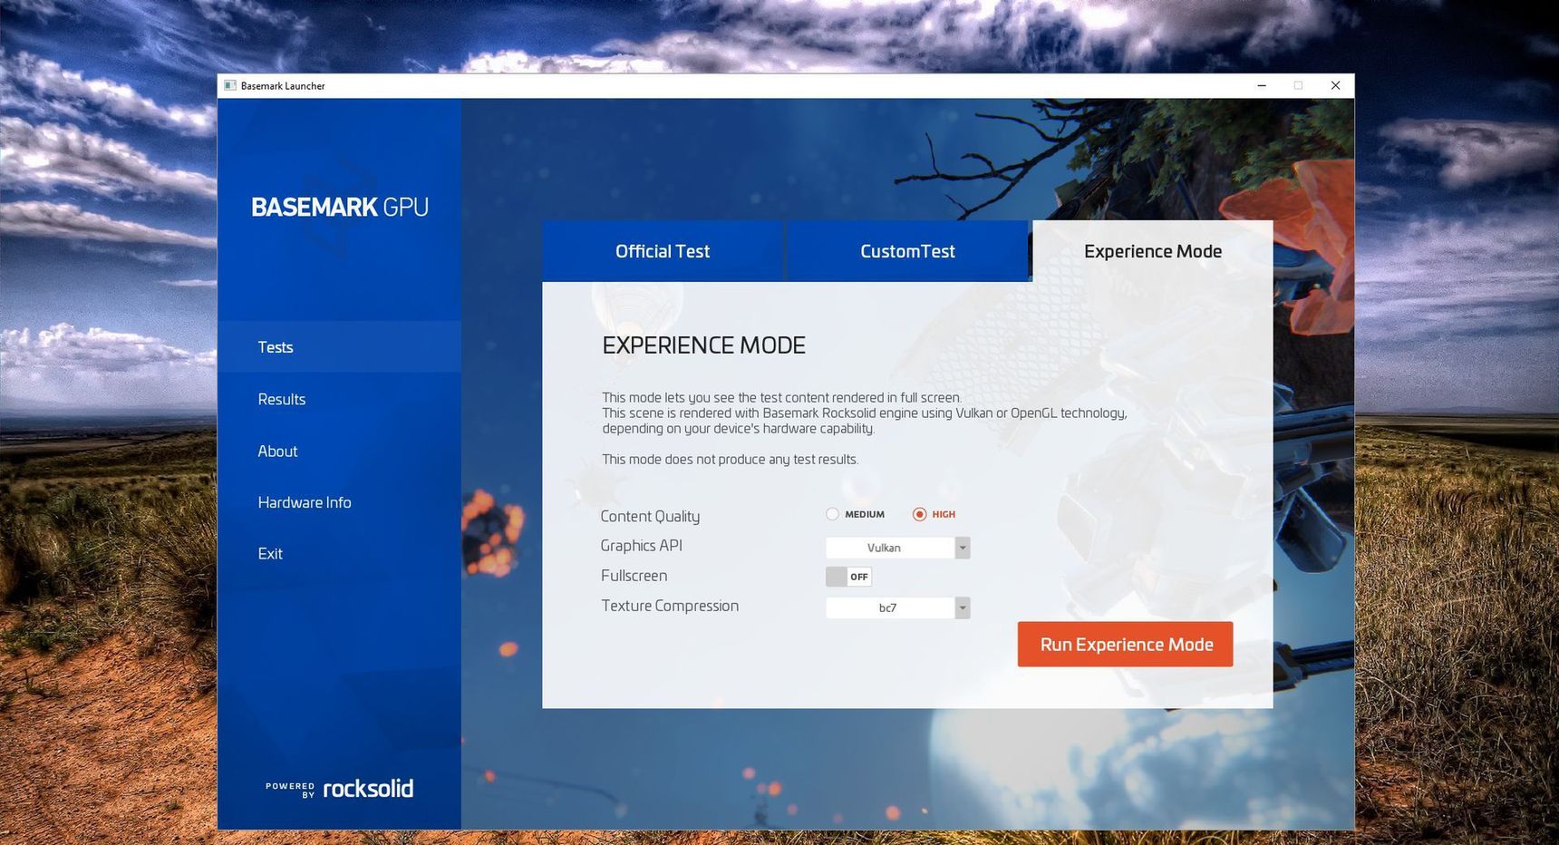Select Medium content quality
This screenshot has height=845, width=1559.
[832, 514]
